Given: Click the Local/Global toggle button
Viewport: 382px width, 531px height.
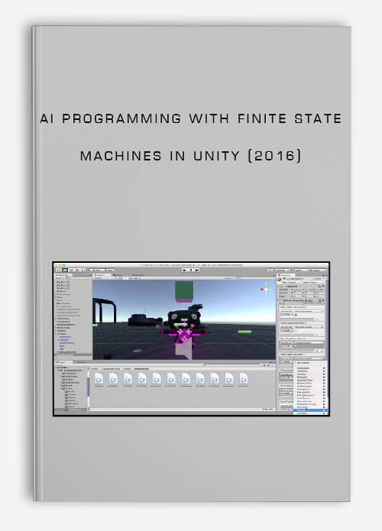Looking at the screenshot, I should 110,270.
